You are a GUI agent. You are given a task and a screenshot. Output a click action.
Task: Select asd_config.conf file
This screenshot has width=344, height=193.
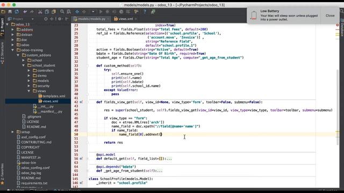click(31, 137)
